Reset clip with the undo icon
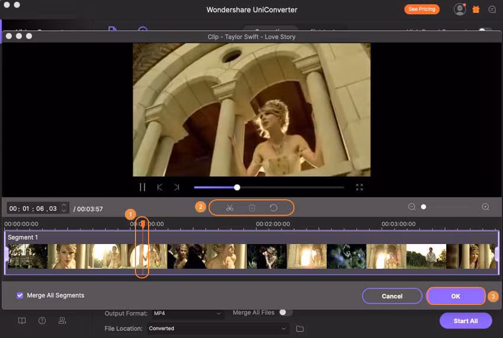 [x=273, y=208]
